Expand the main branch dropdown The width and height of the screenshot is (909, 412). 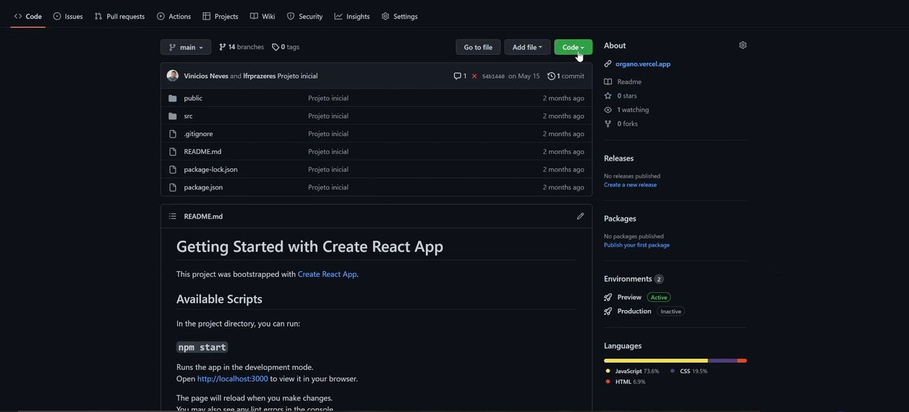pos(186,47)
